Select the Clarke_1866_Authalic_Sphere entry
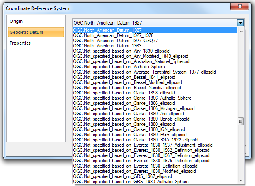 155,98
